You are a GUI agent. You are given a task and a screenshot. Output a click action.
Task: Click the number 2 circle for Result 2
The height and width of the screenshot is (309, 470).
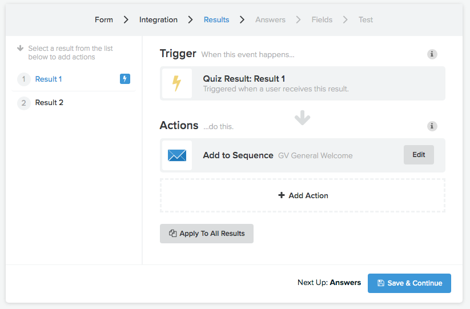pyautogui.click(x=23, y=103)
